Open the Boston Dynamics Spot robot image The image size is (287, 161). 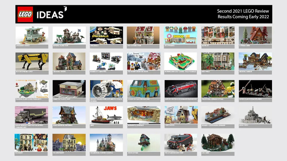point(32,61)
